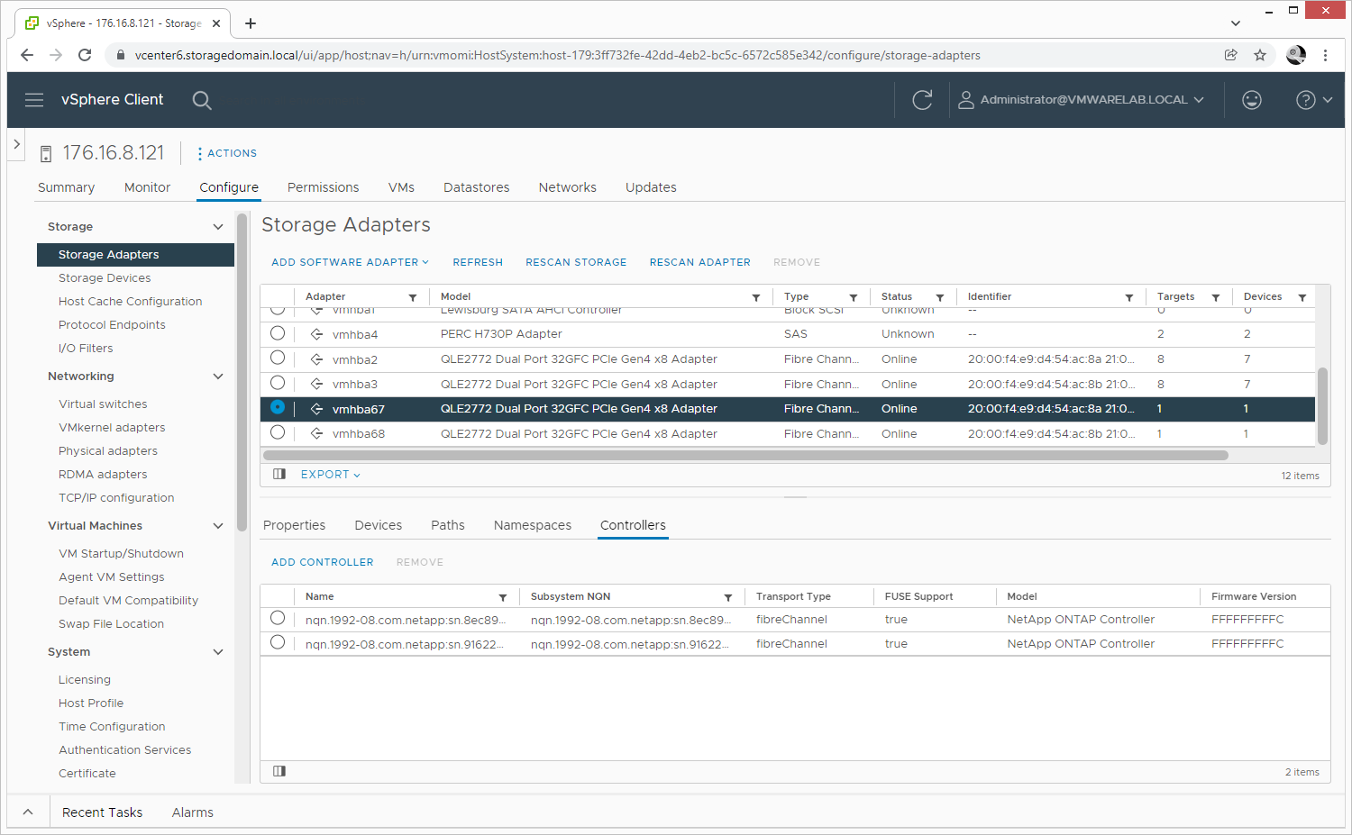Select the vmhba2 adapter radio button

tap(278, 359)
